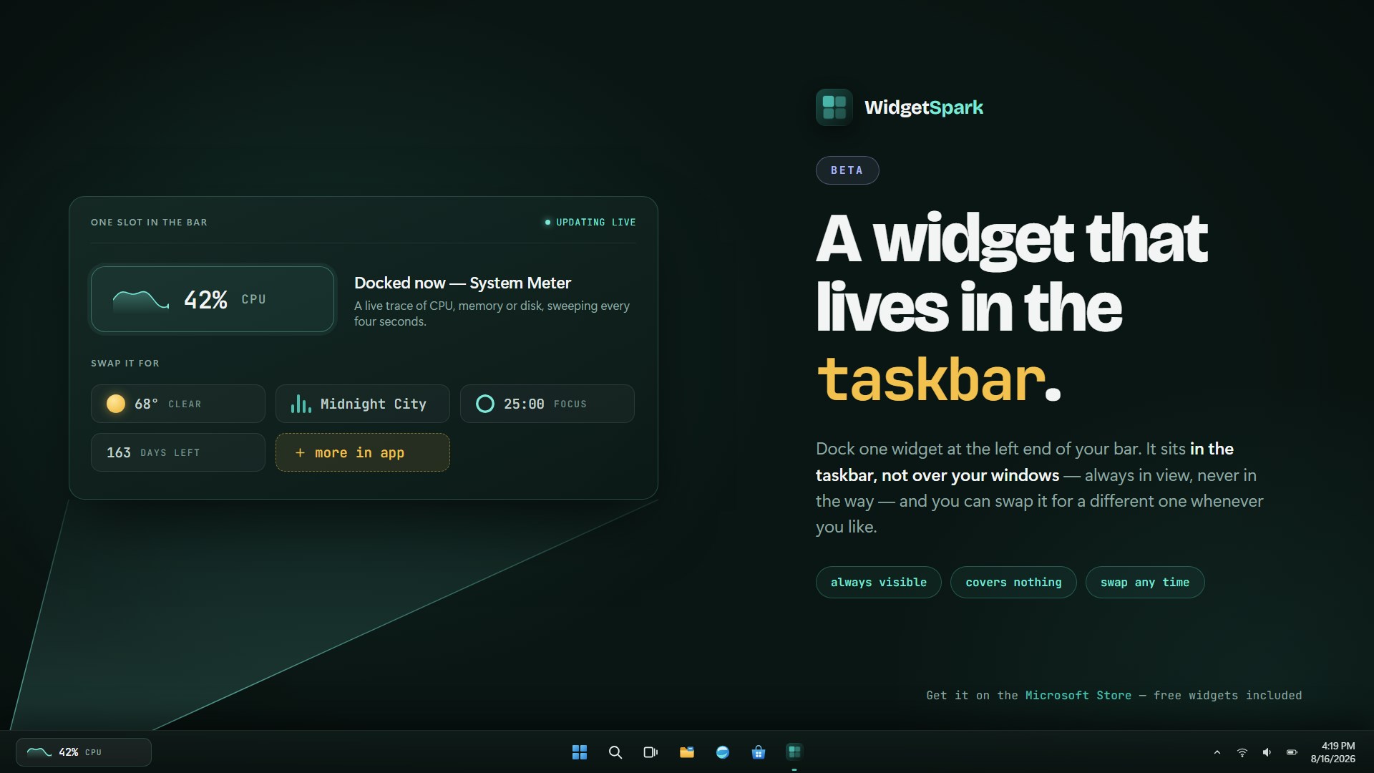The width and height of the screenshot is (1374, 773).
Task: Click the focus timer ring icon
Action: coord(485,404)
